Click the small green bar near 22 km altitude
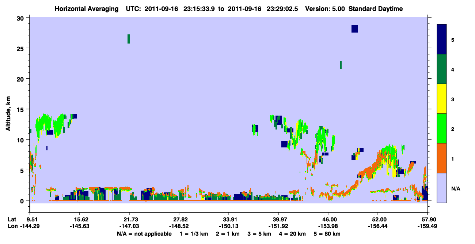475x244 pixels. [x=341, y=65]
